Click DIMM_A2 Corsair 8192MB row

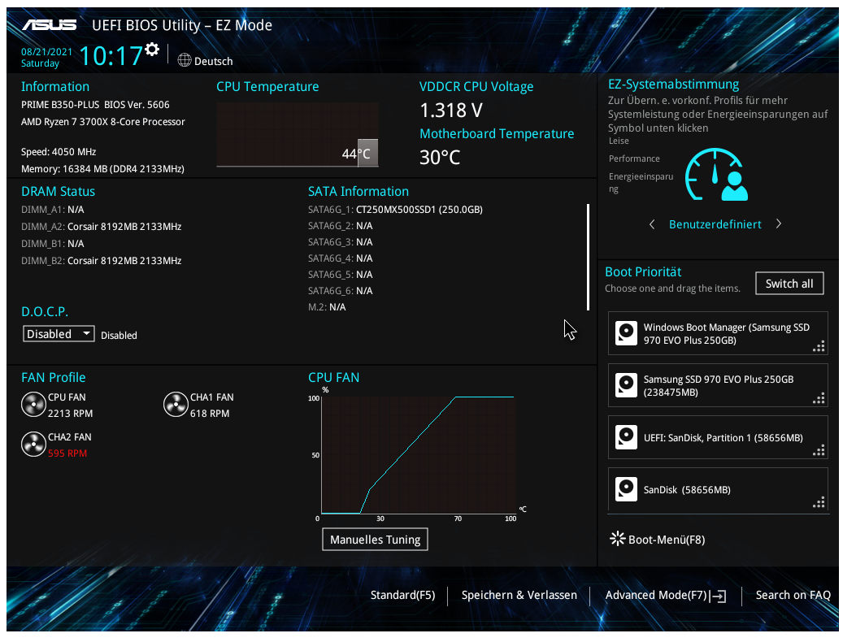[x=101, y=227]
